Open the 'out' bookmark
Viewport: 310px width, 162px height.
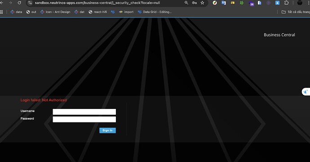(x=31, y=12)
